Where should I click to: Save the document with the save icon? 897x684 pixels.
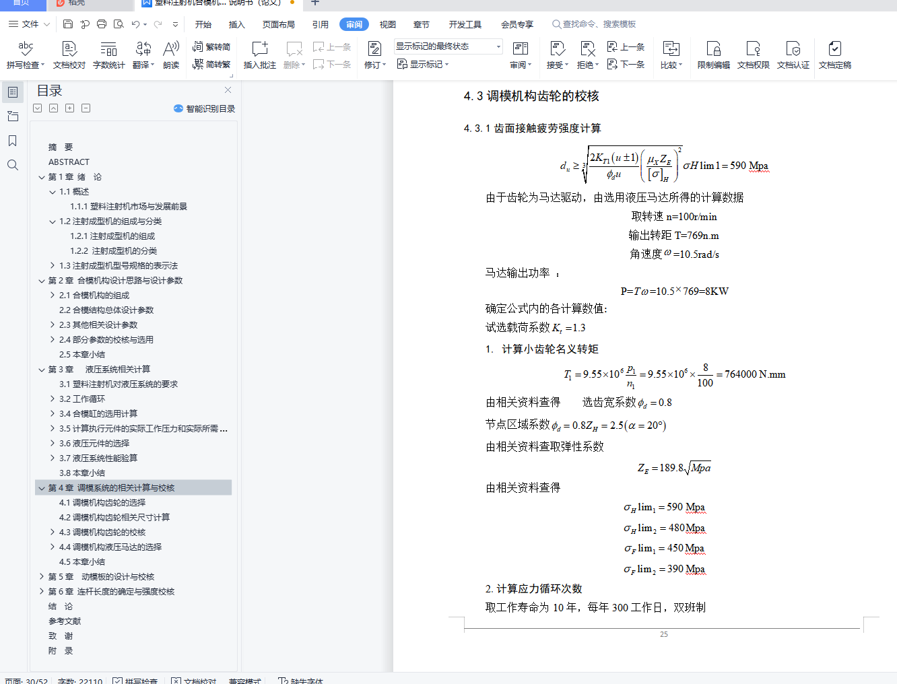pos(68,24)
